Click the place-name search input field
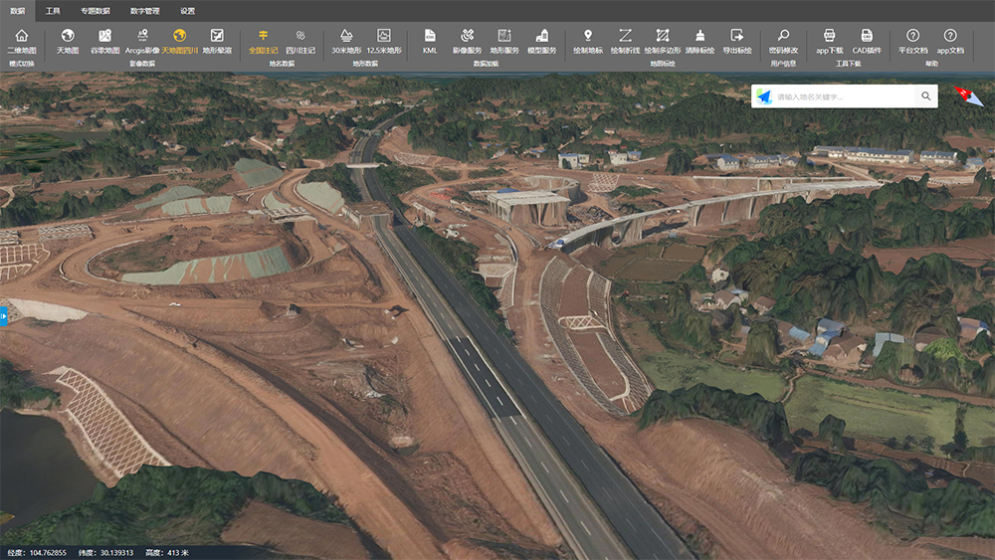 [844, 96]
